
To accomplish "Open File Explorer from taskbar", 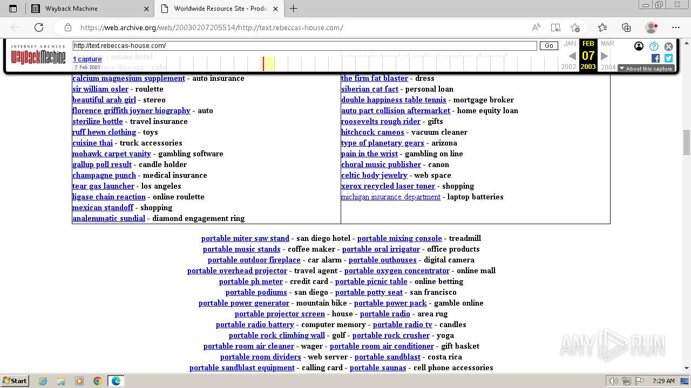I will pos(61,381).
